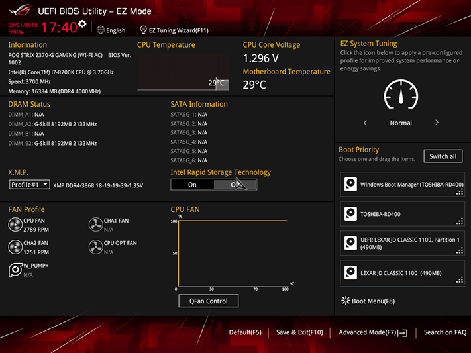Click the Boot Menu asterisk icon
471x353 pixels.
[346, 301]
